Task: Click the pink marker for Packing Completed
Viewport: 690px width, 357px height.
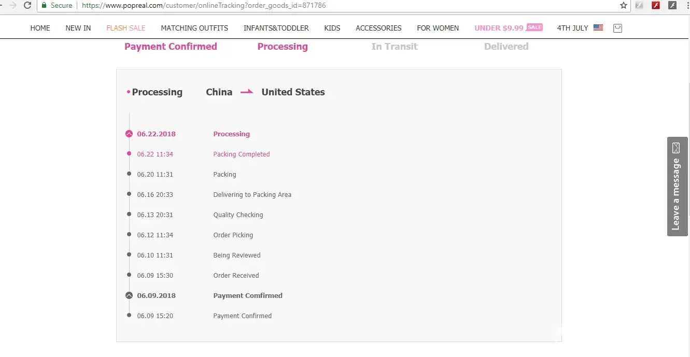Action: pos(129,153)
